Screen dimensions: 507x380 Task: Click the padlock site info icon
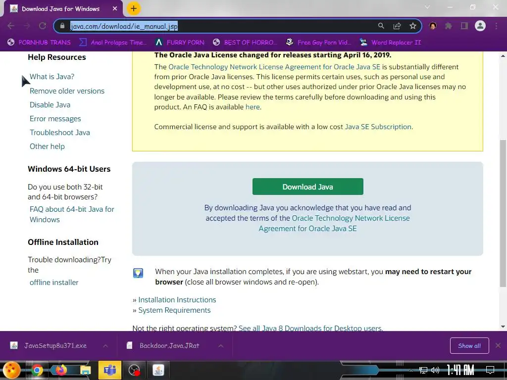[62, 26]
